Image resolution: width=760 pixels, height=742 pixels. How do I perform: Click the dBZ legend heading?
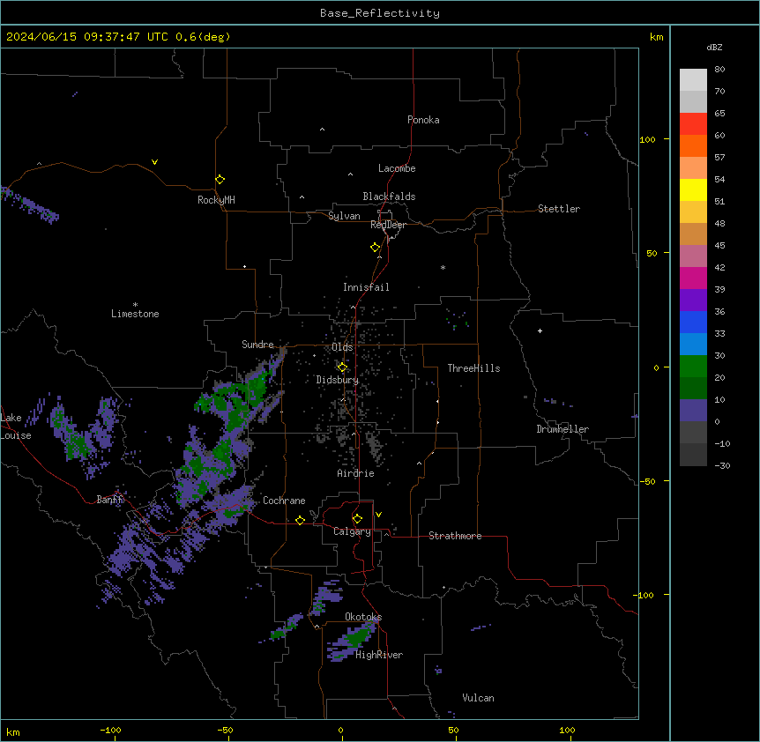coord(714,47)
